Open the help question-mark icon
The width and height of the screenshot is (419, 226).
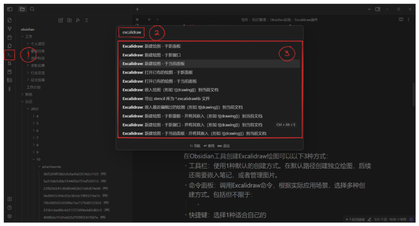pos(10,208)
